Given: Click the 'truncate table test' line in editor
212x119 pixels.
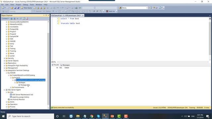Looking at the screenshot, I should point(70,23).
